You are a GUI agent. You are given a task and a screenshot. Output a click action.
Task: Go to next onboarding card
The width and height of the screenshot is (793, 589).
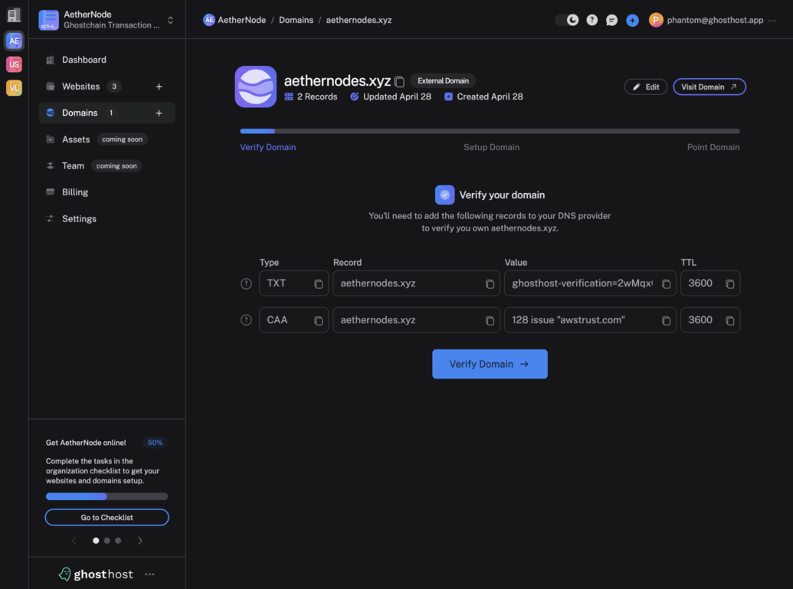[x=140, y=541]
